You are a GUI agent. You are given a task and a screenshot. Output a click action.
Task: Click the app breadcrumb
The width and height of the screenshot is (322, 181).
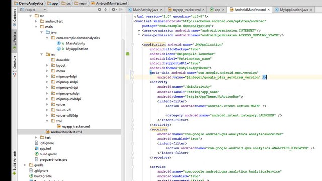coord(52,3)
